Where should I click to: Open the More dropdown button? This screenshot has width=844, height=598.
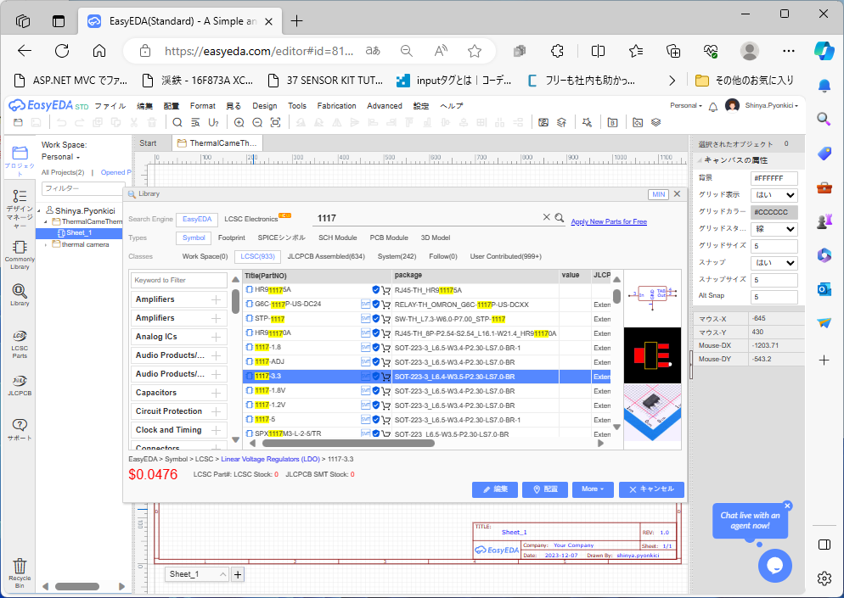593,489
